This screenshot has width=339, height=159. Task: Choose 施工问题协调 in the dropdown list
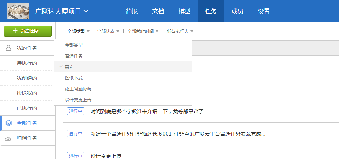[x=78, y=89]
